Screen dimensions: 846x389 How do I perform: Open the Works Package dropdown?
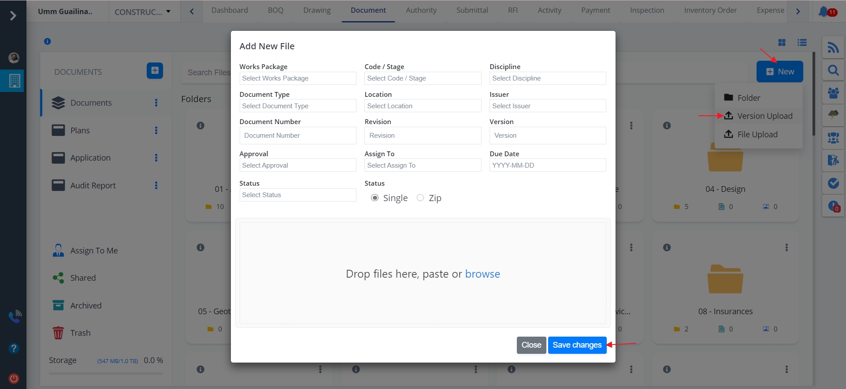pos(298,78)
